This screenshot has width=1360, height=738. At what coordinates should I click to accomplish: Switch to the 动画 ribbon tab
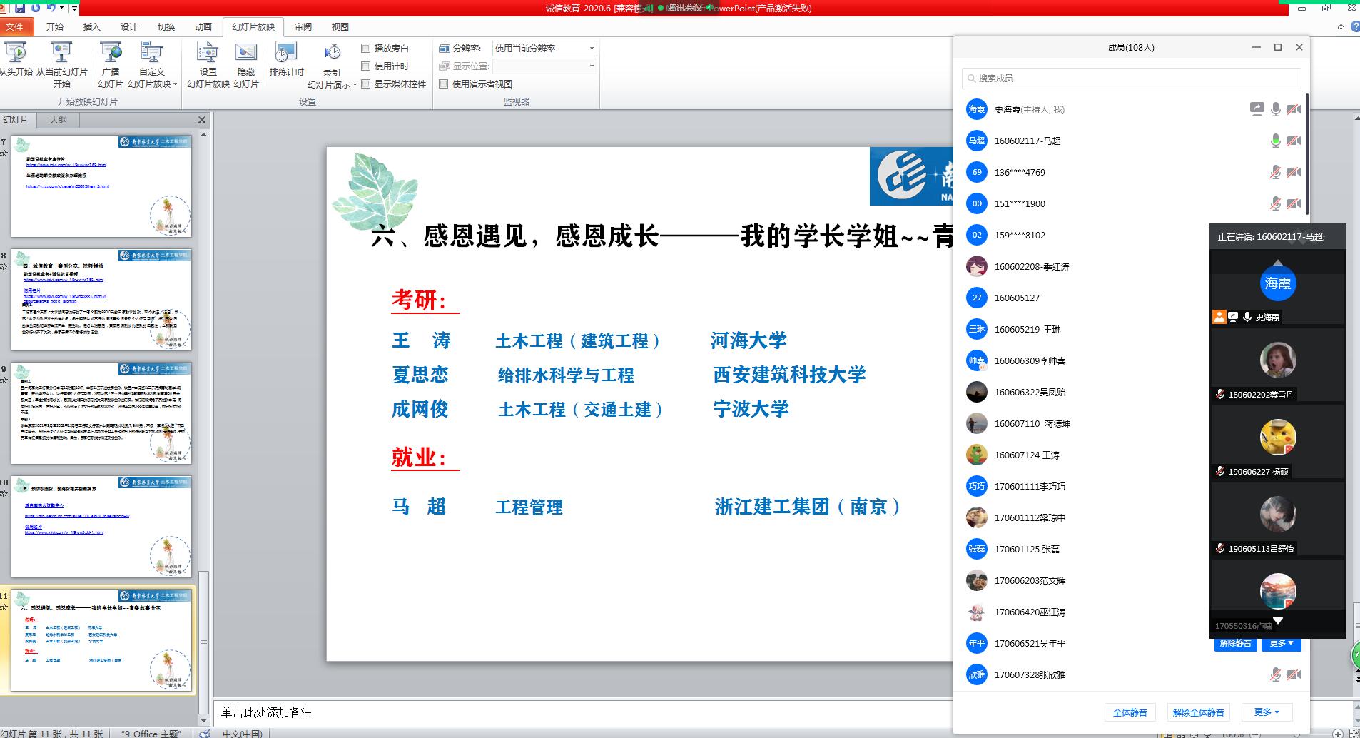[x=203, y=27]
